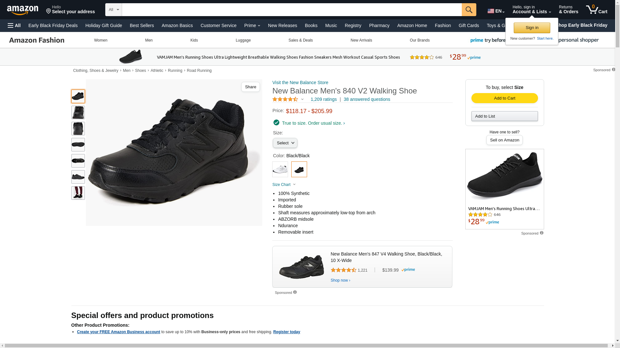Click the star rating icon beside 1,209 ratings

click(x=285, y=100)
